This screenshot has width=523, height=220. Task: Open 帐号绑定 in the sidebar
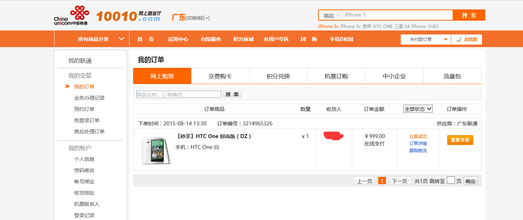(x=84, y=182)
